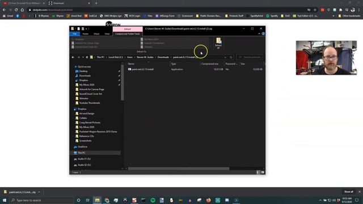Click 'Show all' downloads button
363x204 pixels.
[x=349, y=192]
